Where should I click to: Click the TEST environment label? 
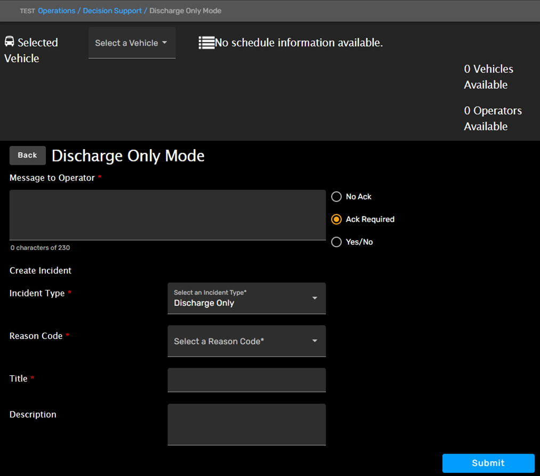(x=27, y=11)
